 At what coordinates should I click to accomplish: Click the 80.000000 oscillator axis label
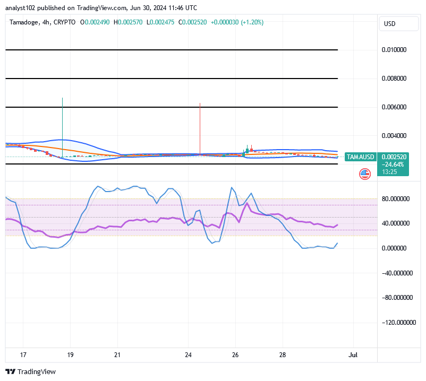396,199
